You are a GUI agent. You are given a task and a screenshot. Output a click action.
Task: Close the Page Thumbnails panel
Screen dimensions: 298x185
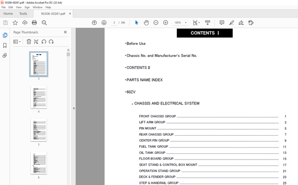[x=65, y=32]
